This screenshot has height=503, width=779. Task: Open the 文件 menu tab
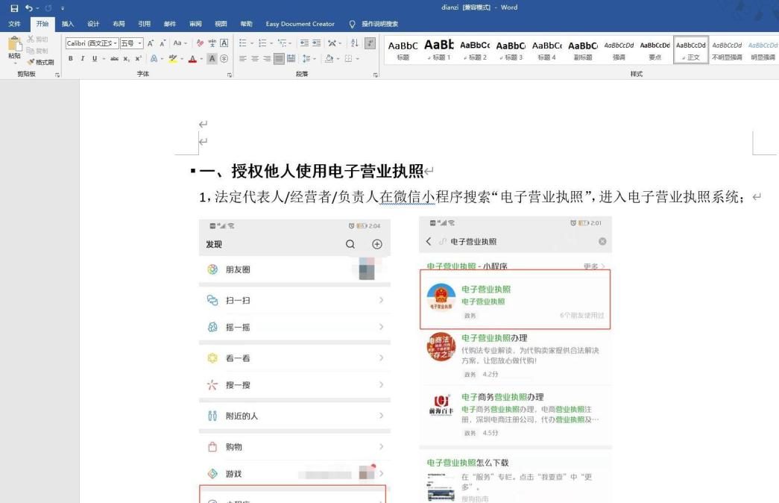(14, 24)
